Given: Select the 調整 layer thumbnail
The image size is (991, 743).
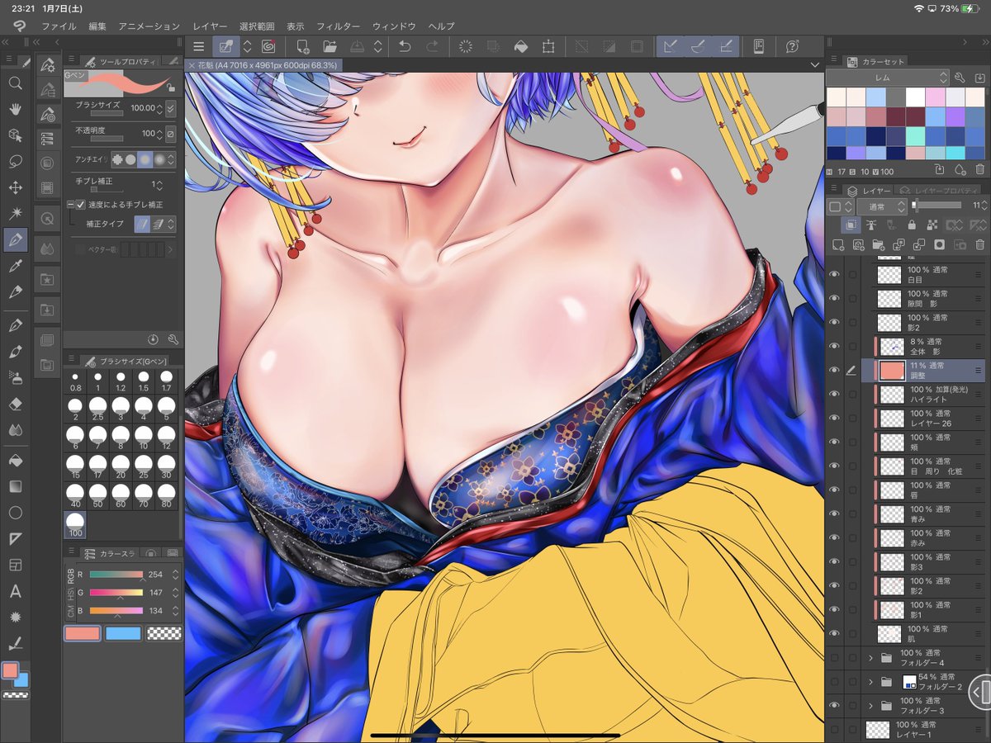Looking at the screenshot, I should pos(891,370).
